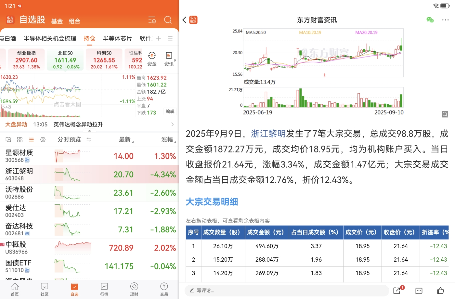The image size is (455, 299).
Task: Like the article with thumbs-up icon
Action: (x=440, y=290)
